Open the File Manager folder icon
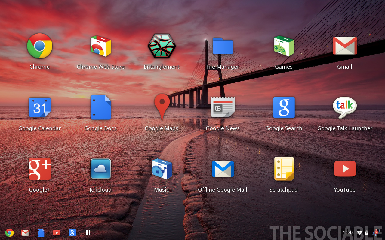The width and height of the screenshot is (385, 240). tap(223, 46)
